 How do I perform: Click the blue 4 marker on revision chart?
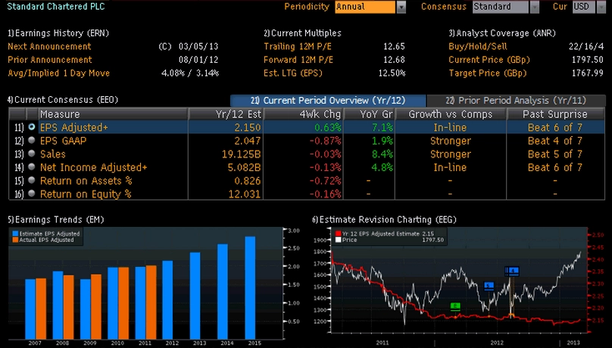[x=512, y=271]
